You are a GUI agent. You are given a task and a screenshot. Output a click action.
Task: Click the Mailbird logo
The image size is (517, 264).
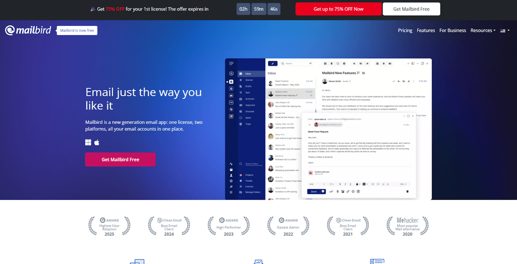click(28, 30)
